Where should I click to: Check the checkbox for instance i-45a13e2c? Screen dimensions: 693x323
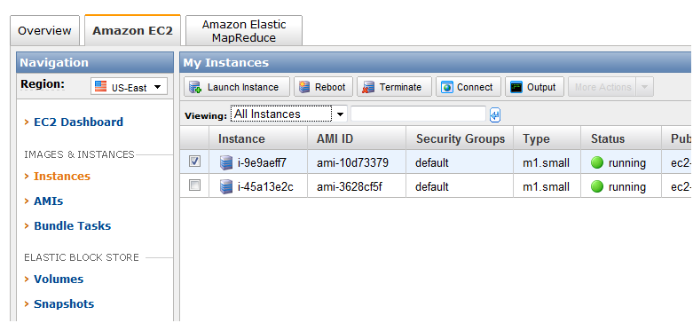(194, 185)
